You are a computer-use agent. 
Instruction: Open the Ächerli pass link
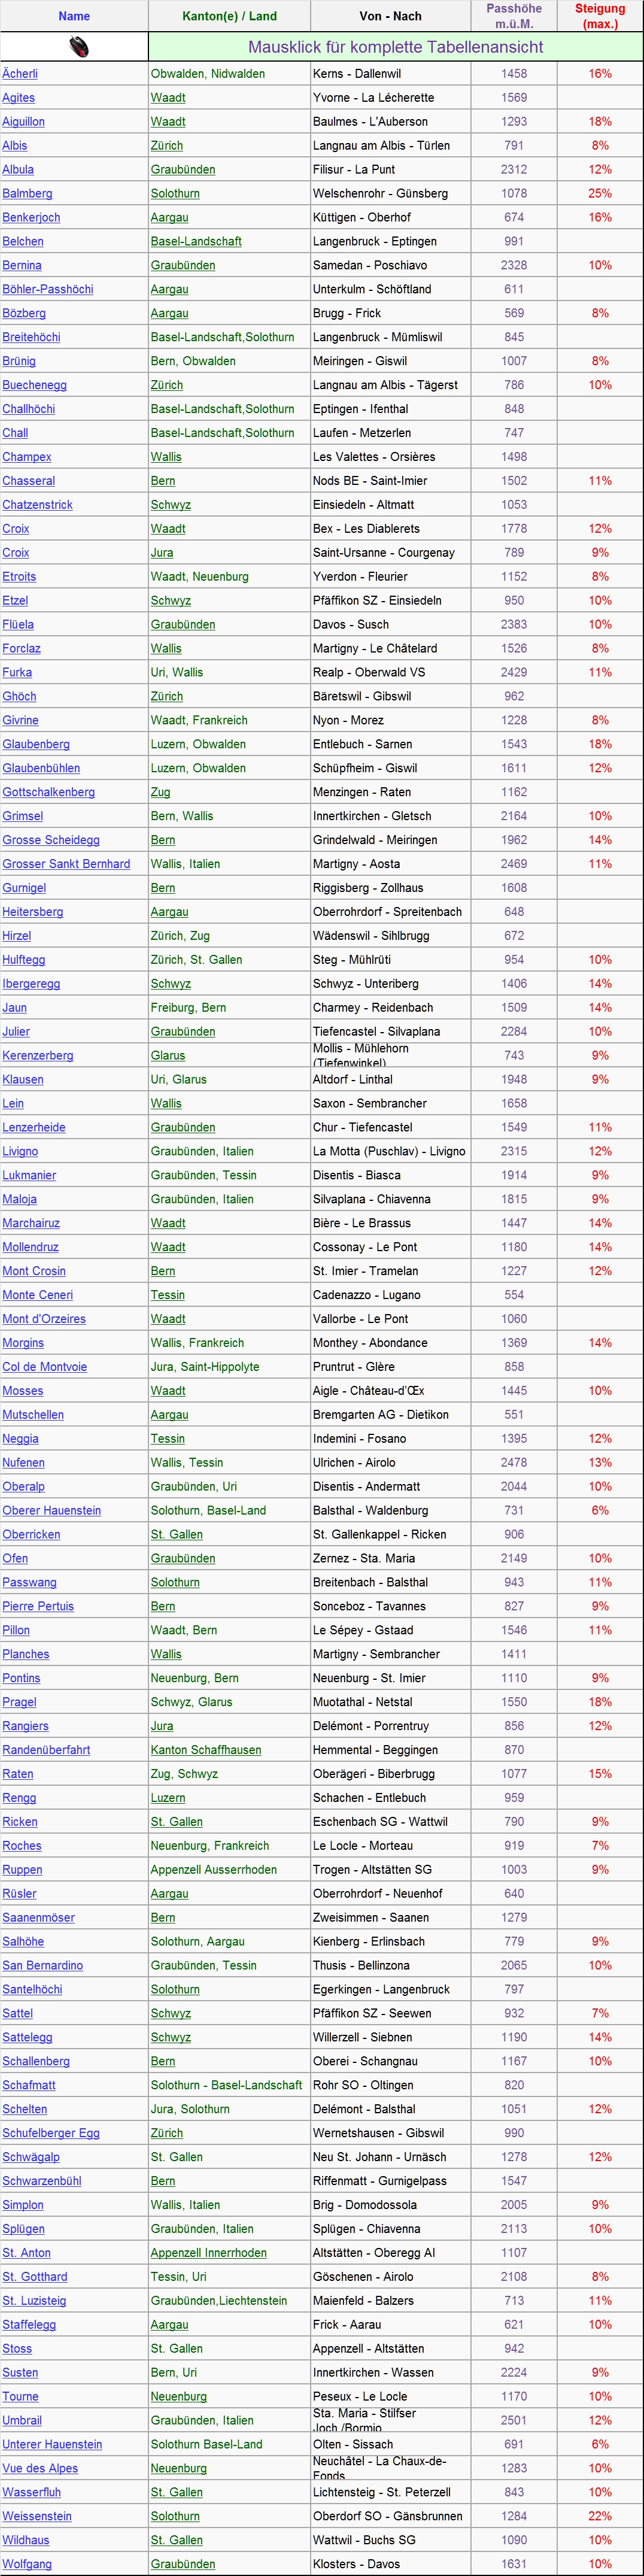(x=20, y=74)
